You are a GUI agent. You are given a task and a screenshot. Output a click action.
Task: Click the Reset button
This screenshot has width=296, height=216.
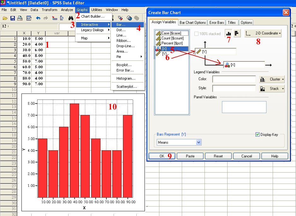coord(218,156)
